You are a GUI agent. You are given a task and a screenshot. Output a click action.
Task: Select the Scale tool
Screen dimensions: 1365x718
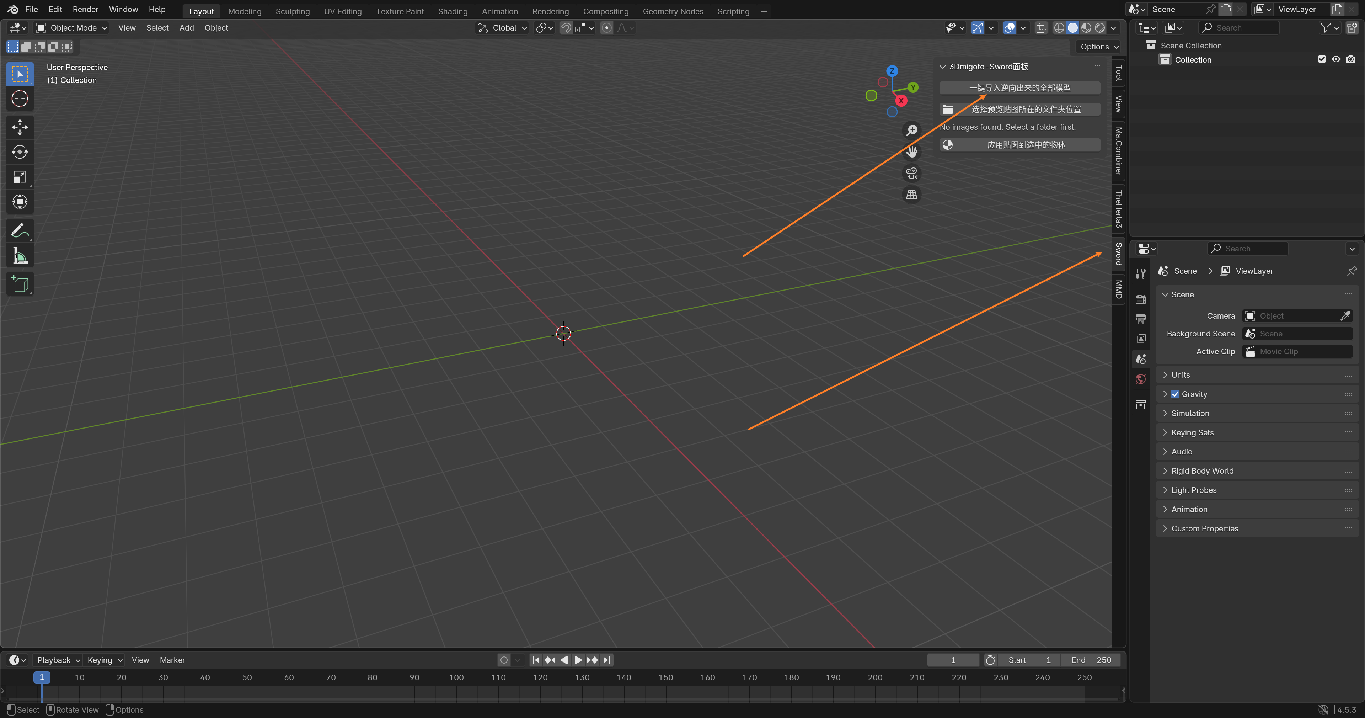tap(20, 177)
